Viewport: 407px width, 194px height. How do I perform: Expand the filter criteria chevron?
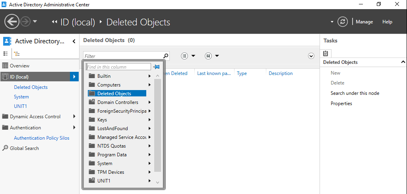pos(311,56)
